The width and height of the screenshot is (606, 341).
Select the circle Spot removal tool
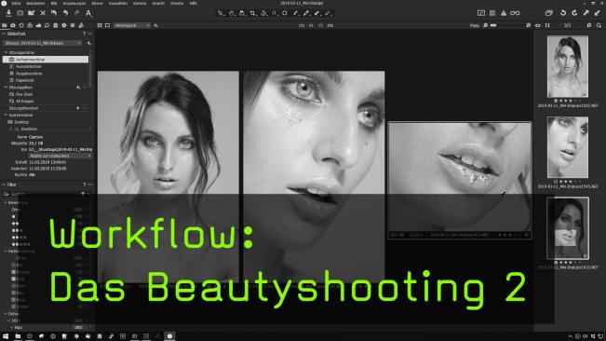(x=285, y=13)
